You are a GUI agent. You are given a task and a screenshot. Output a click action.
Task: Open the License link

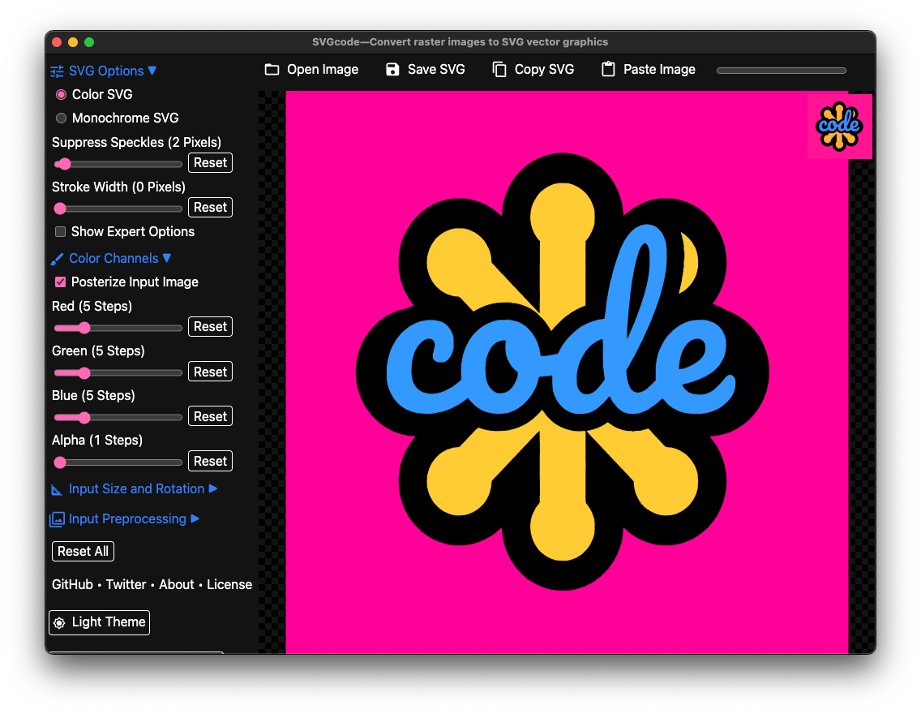pyautogui.click(x=229, y=585)
